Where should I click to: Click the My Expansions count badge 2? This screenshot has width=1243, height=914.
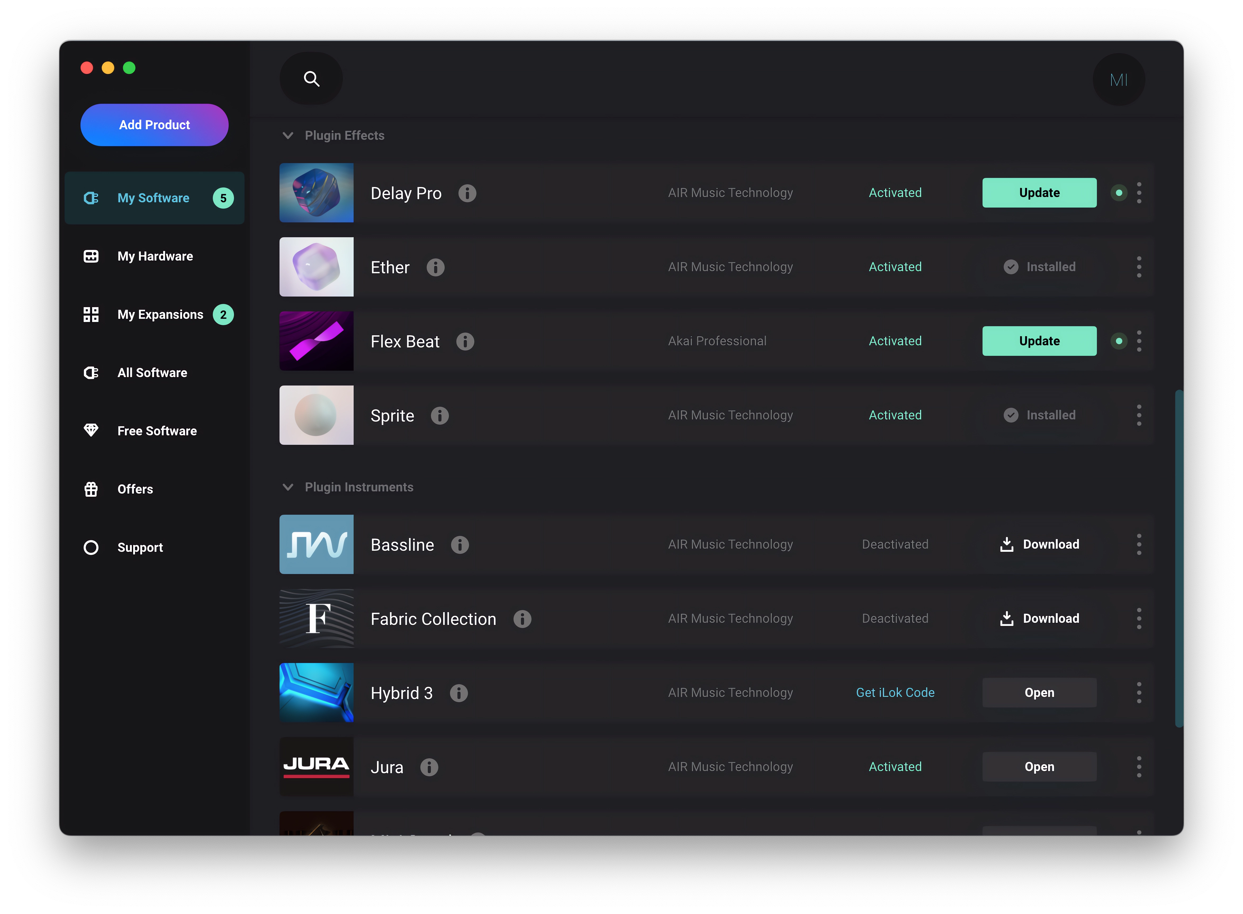[x=223, y=315]
